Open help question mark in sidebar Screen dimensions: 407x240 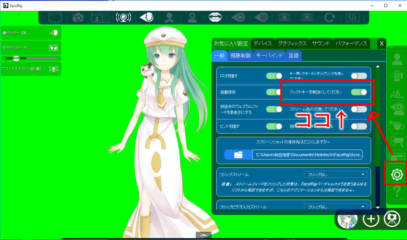pyautogui.click(x=397, y=191)
